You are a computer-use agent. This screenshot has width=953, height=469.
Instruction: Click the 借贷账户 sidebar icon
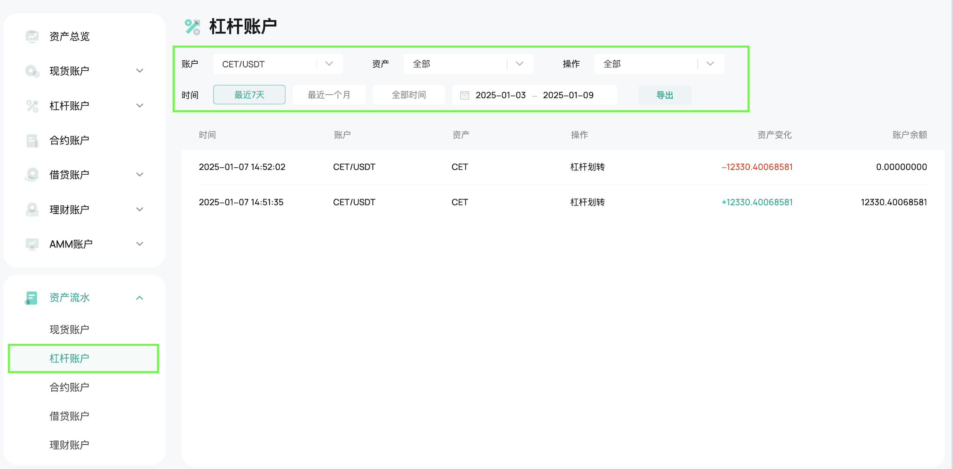coord(32,175)
